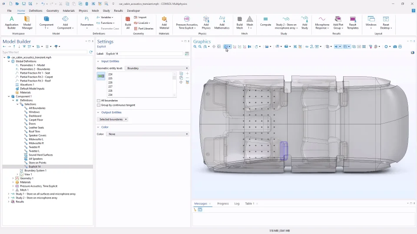
Task: Select Leather Seats in the Selections tree
Action: 36,127
